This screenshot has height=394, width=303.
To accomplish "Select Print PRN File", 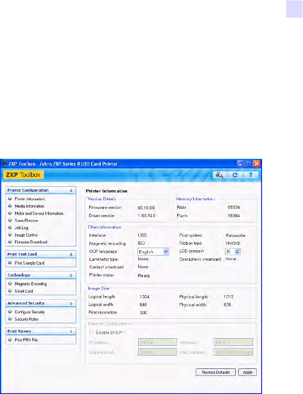I will 26,340.
